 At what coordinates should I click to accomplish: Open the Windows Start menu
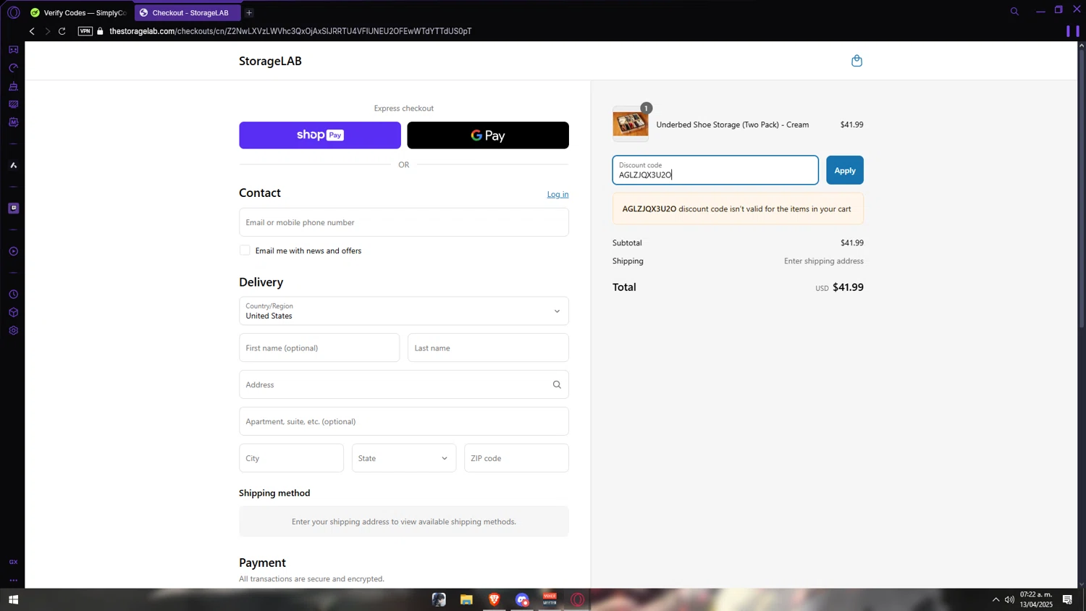[13, 599]
